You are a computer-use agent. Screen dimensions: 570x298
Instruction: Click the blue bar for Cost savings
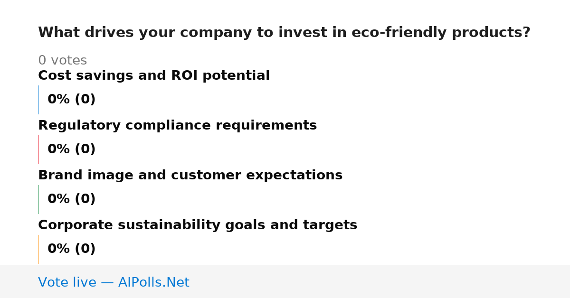pos(38,100)
